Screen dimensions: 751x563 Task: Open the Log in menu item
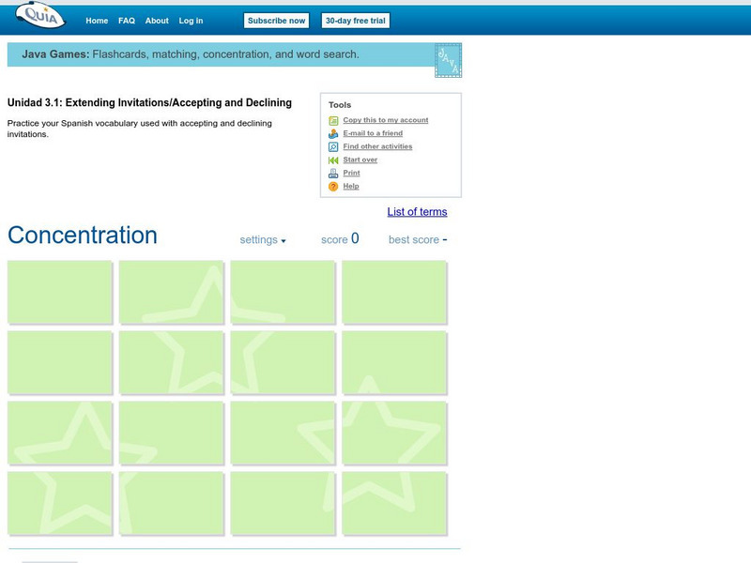point(192,19)
